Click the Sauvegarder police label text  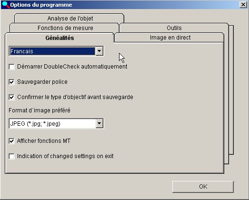point(42,82)
